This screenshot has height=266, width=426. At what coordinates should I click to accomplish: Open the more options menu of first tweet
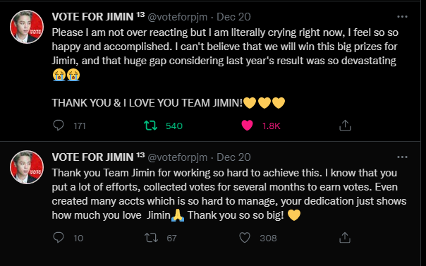click(x=402, y=17)
